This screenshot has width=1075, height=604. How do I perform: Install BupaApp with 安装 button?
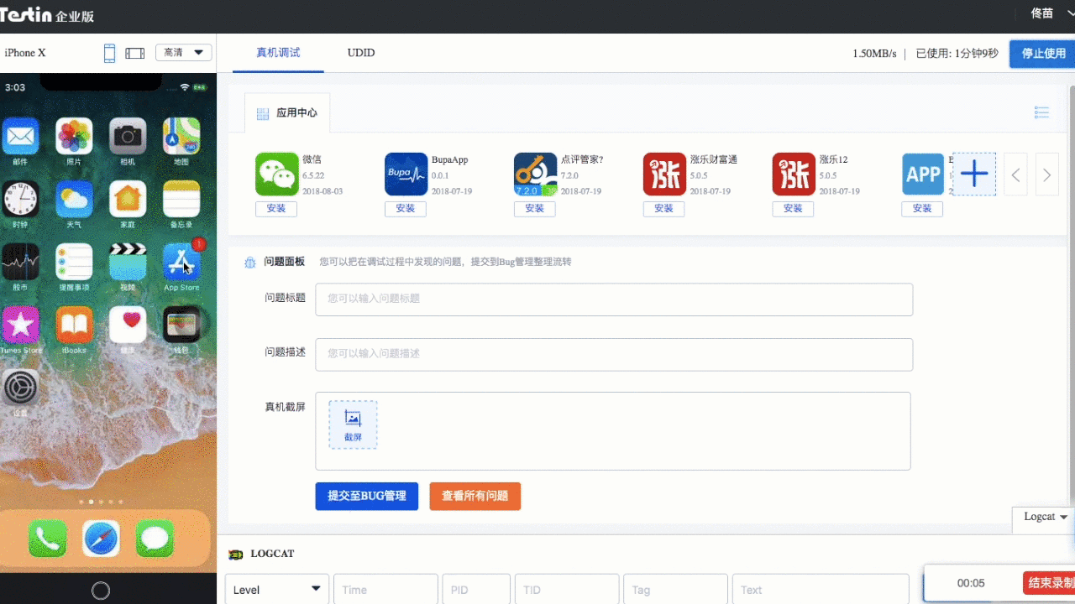tap(406, 209)
